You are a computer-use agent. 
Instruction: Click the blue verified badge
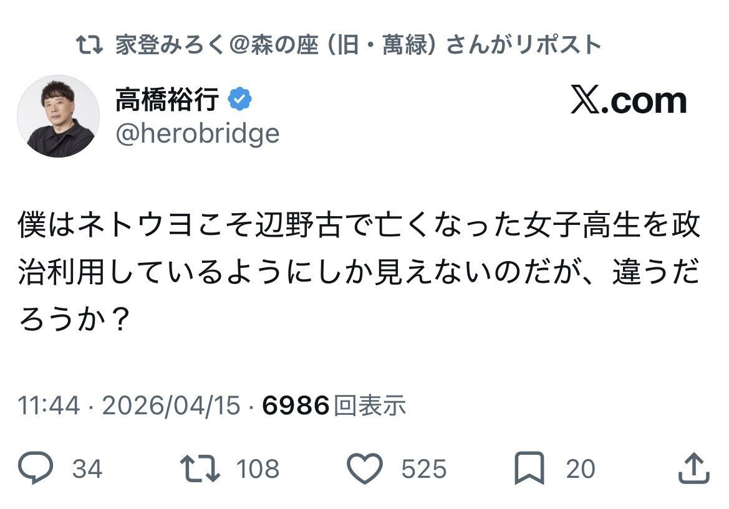pyautogui.click(x=240, y=100)
